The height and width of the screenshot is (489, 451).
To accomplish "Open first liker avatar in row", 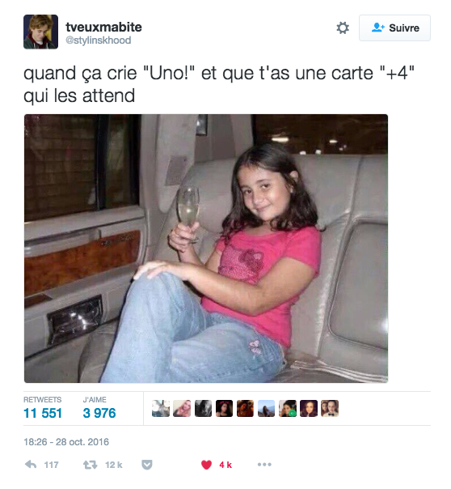I will [161, 409].
